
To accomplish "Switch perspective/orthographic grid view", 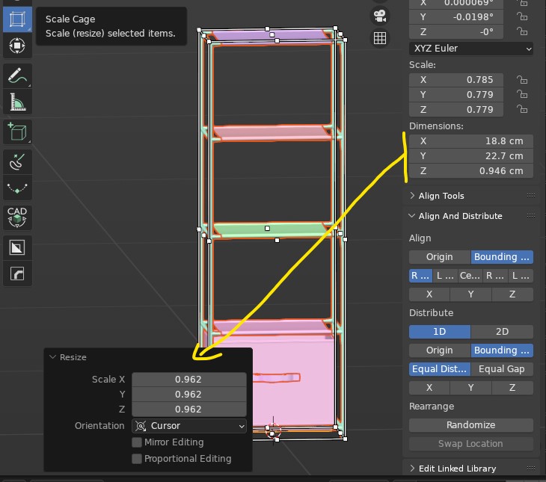I will pos(379,38).
